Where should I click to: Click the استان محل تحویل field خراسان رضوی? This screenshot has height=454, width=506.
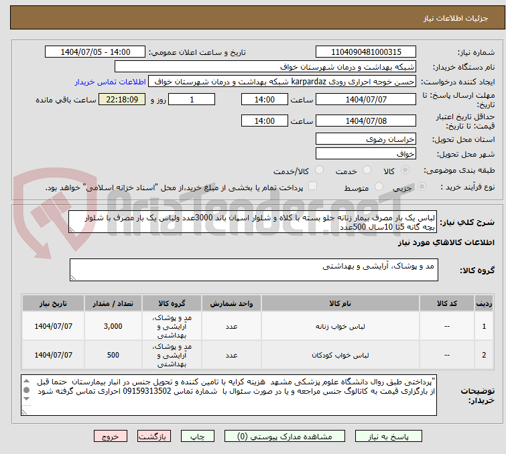pyautogui.click(x=366, y=139)
